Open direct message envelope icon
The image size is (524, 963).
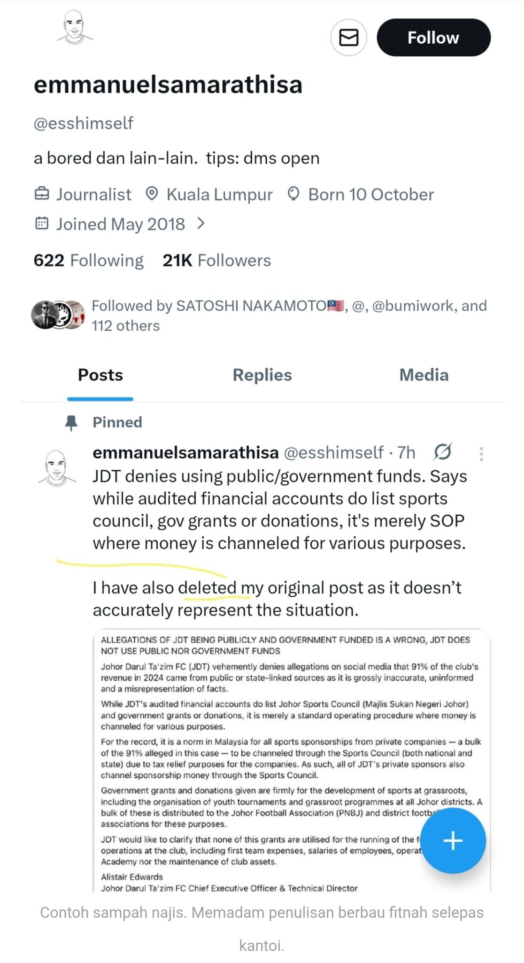pyautogui.click(x=348, y=38)
